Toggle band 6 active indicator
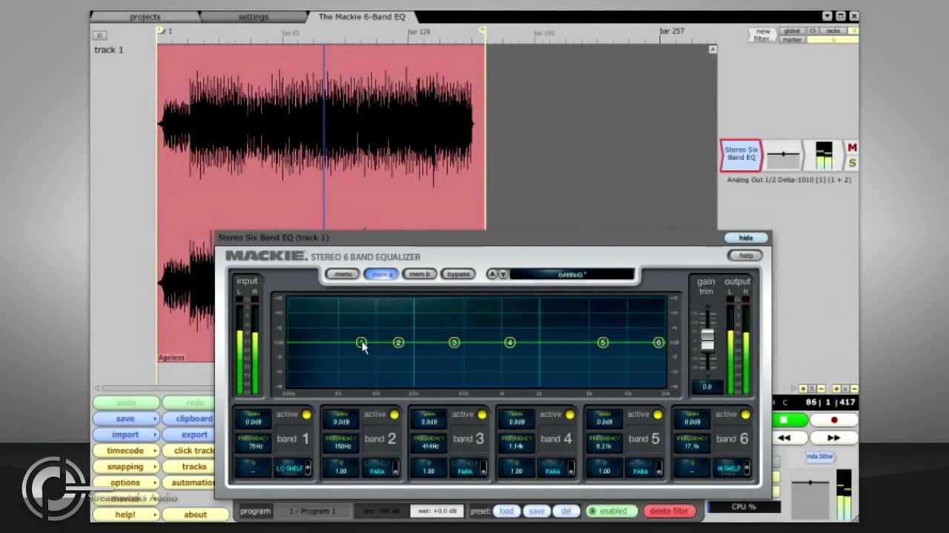Viewport: 949px width, 533px height. tap(745, 415)
